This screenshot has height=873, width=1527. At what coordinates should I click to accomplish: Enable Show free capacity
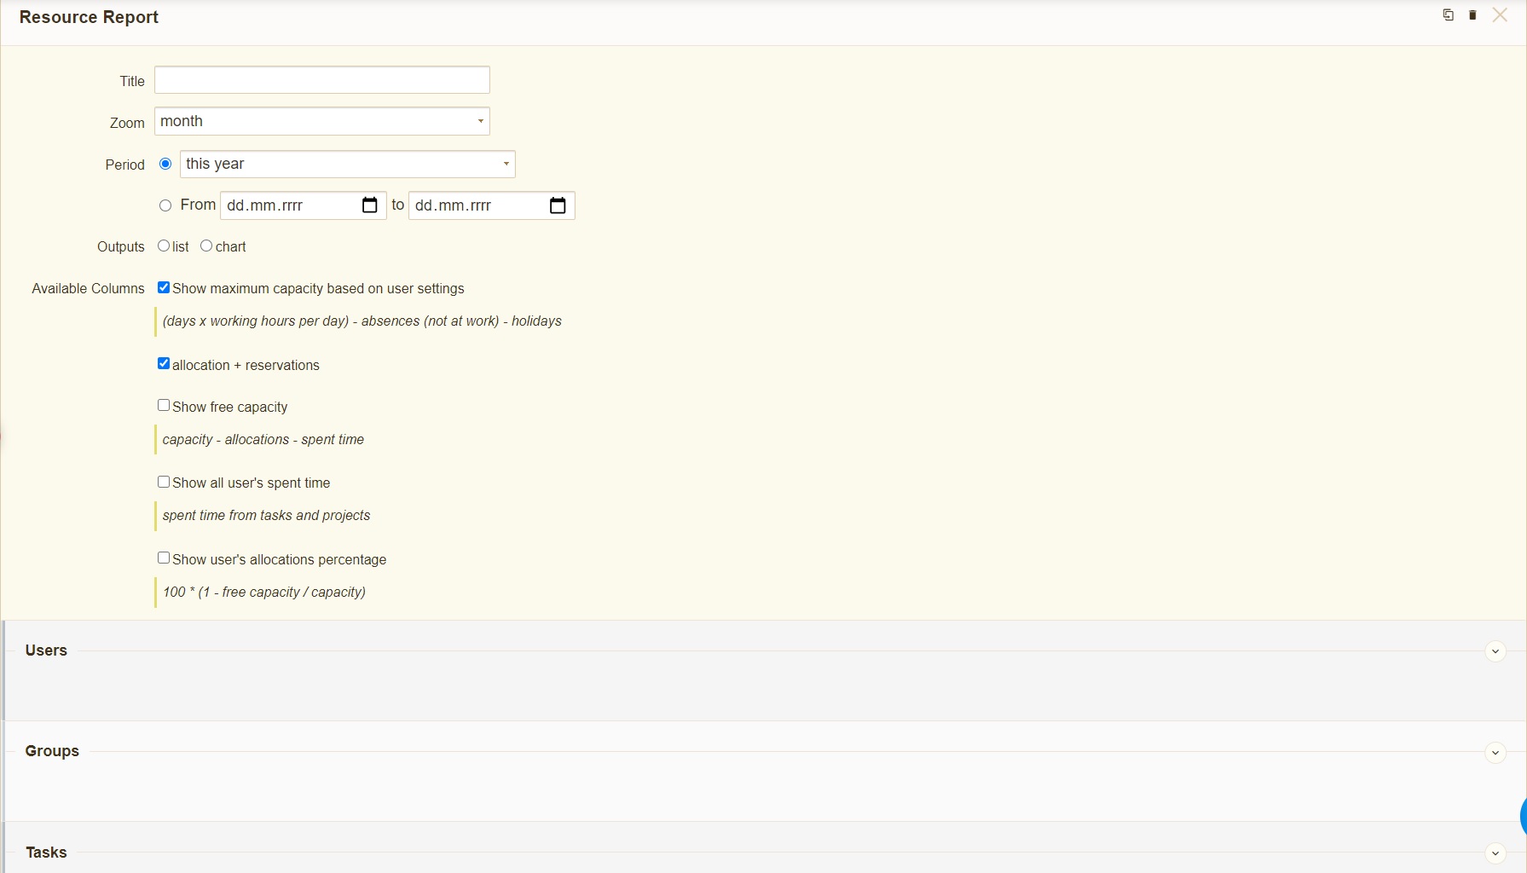[x=164, y=405]
